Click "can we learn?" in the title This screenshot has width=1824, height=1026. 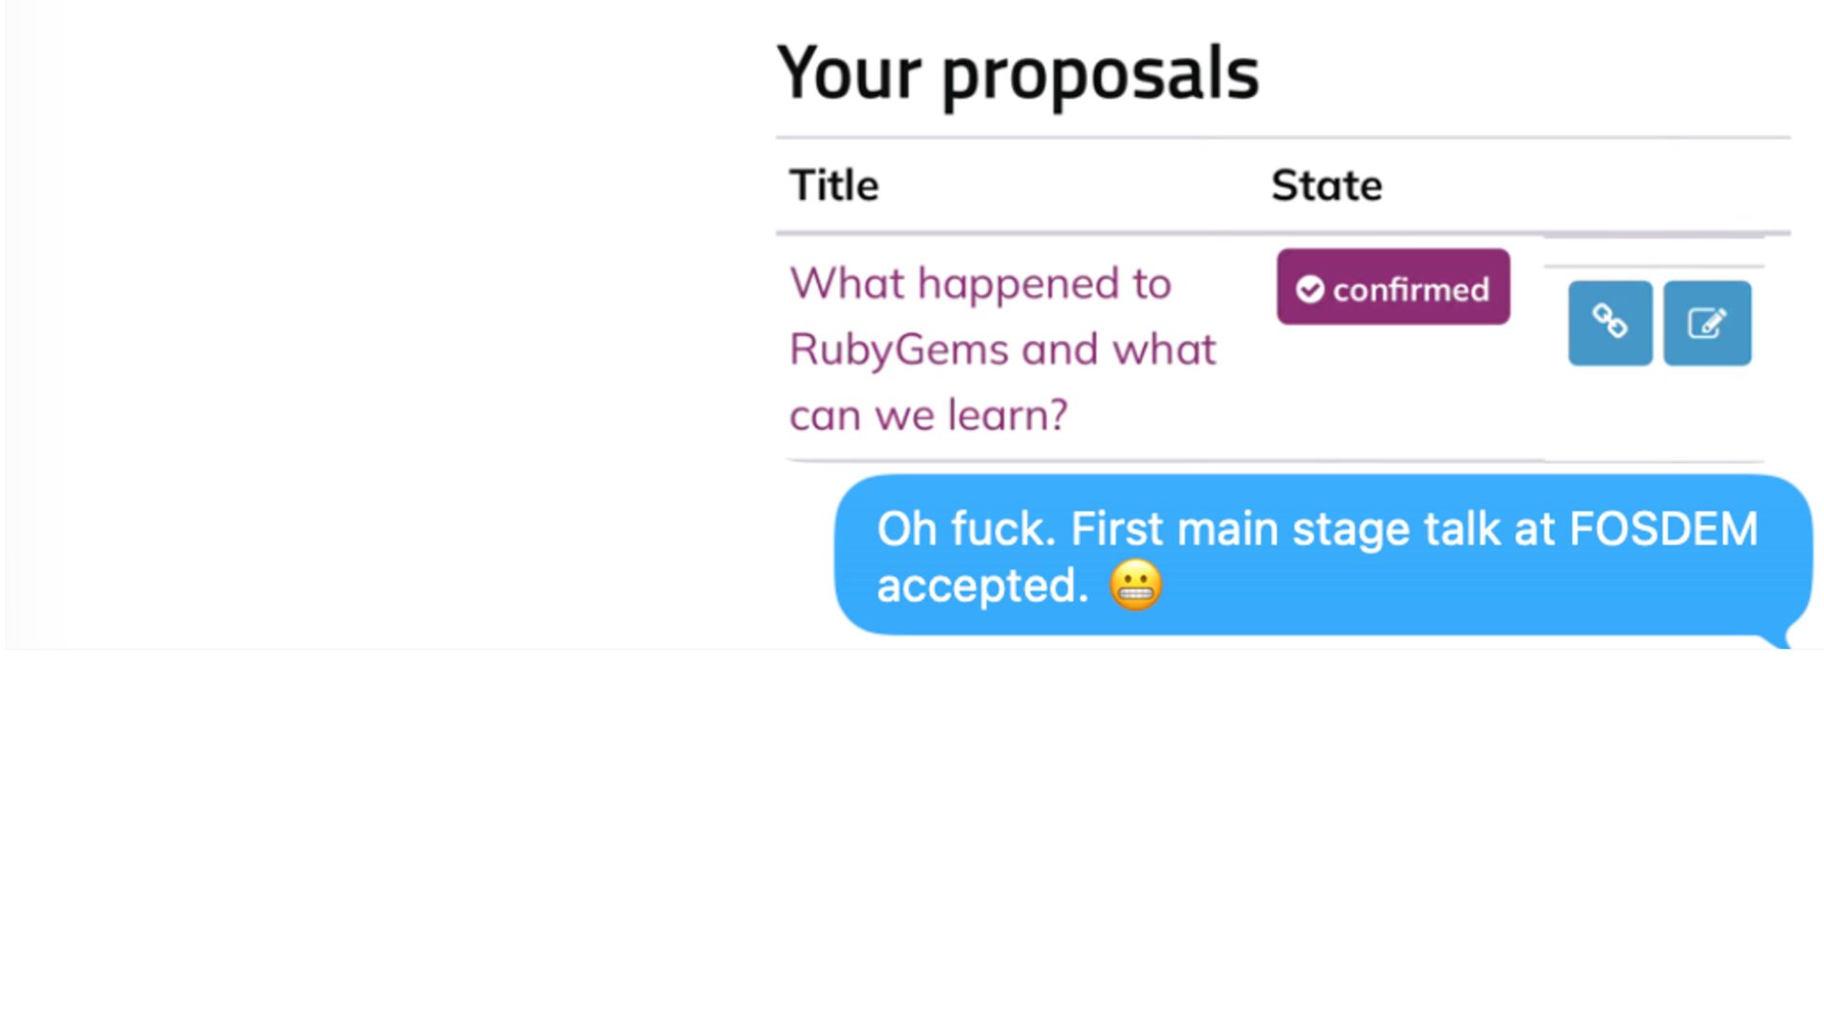928,416
